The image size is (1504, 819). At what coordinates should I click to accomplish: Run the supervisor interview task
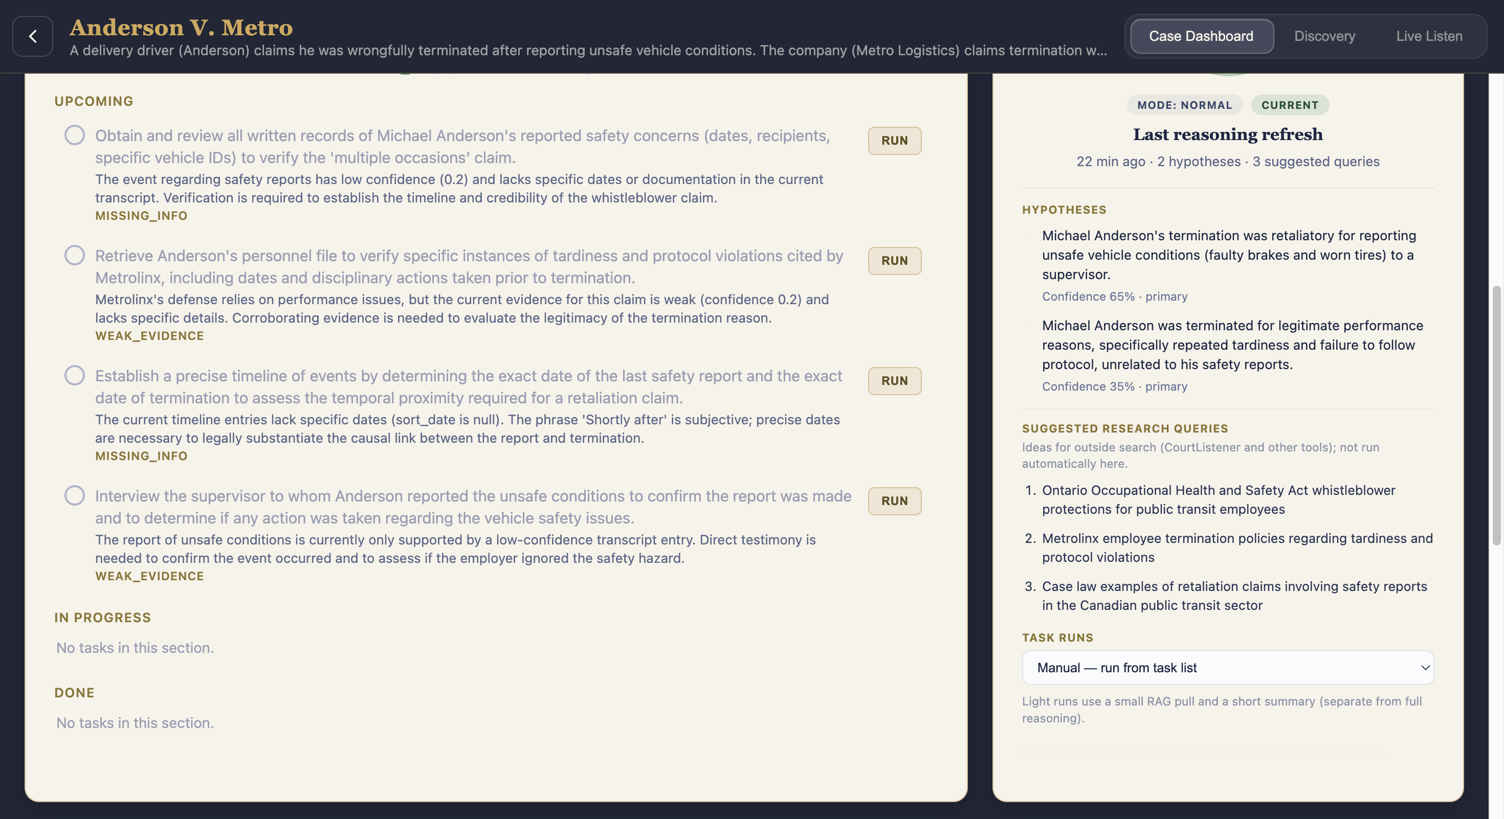[894, 501]
